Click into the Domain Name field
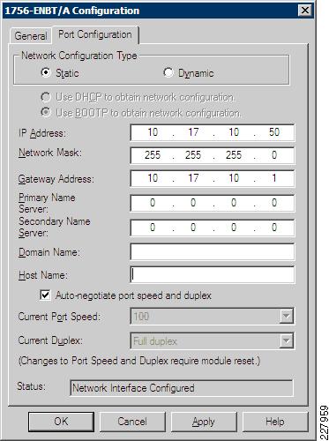The width and height of the screenshot is (329, 441). pos(212,251)
